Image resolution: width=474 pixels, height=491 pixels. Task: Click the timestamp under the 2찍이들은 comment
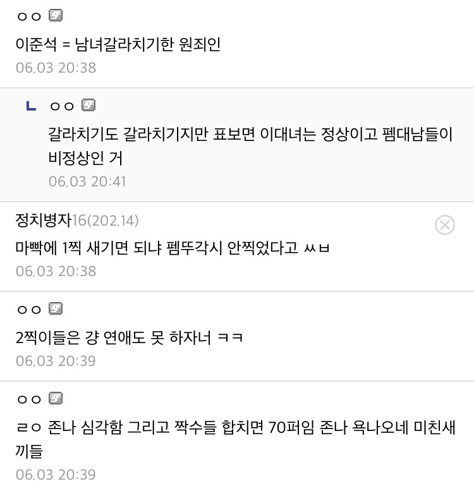[56, 361]
